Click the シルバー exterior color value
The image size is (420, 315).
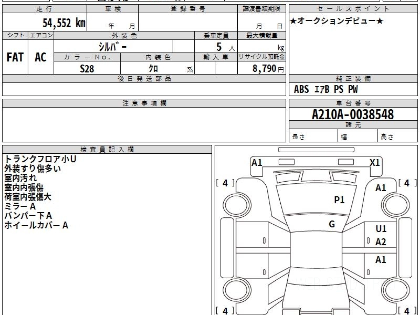[x=112, y=47]
